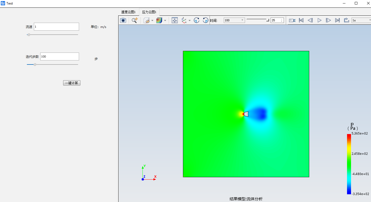
Task: Choose the XYZ axis orientation icon
Action: point(184,20)
